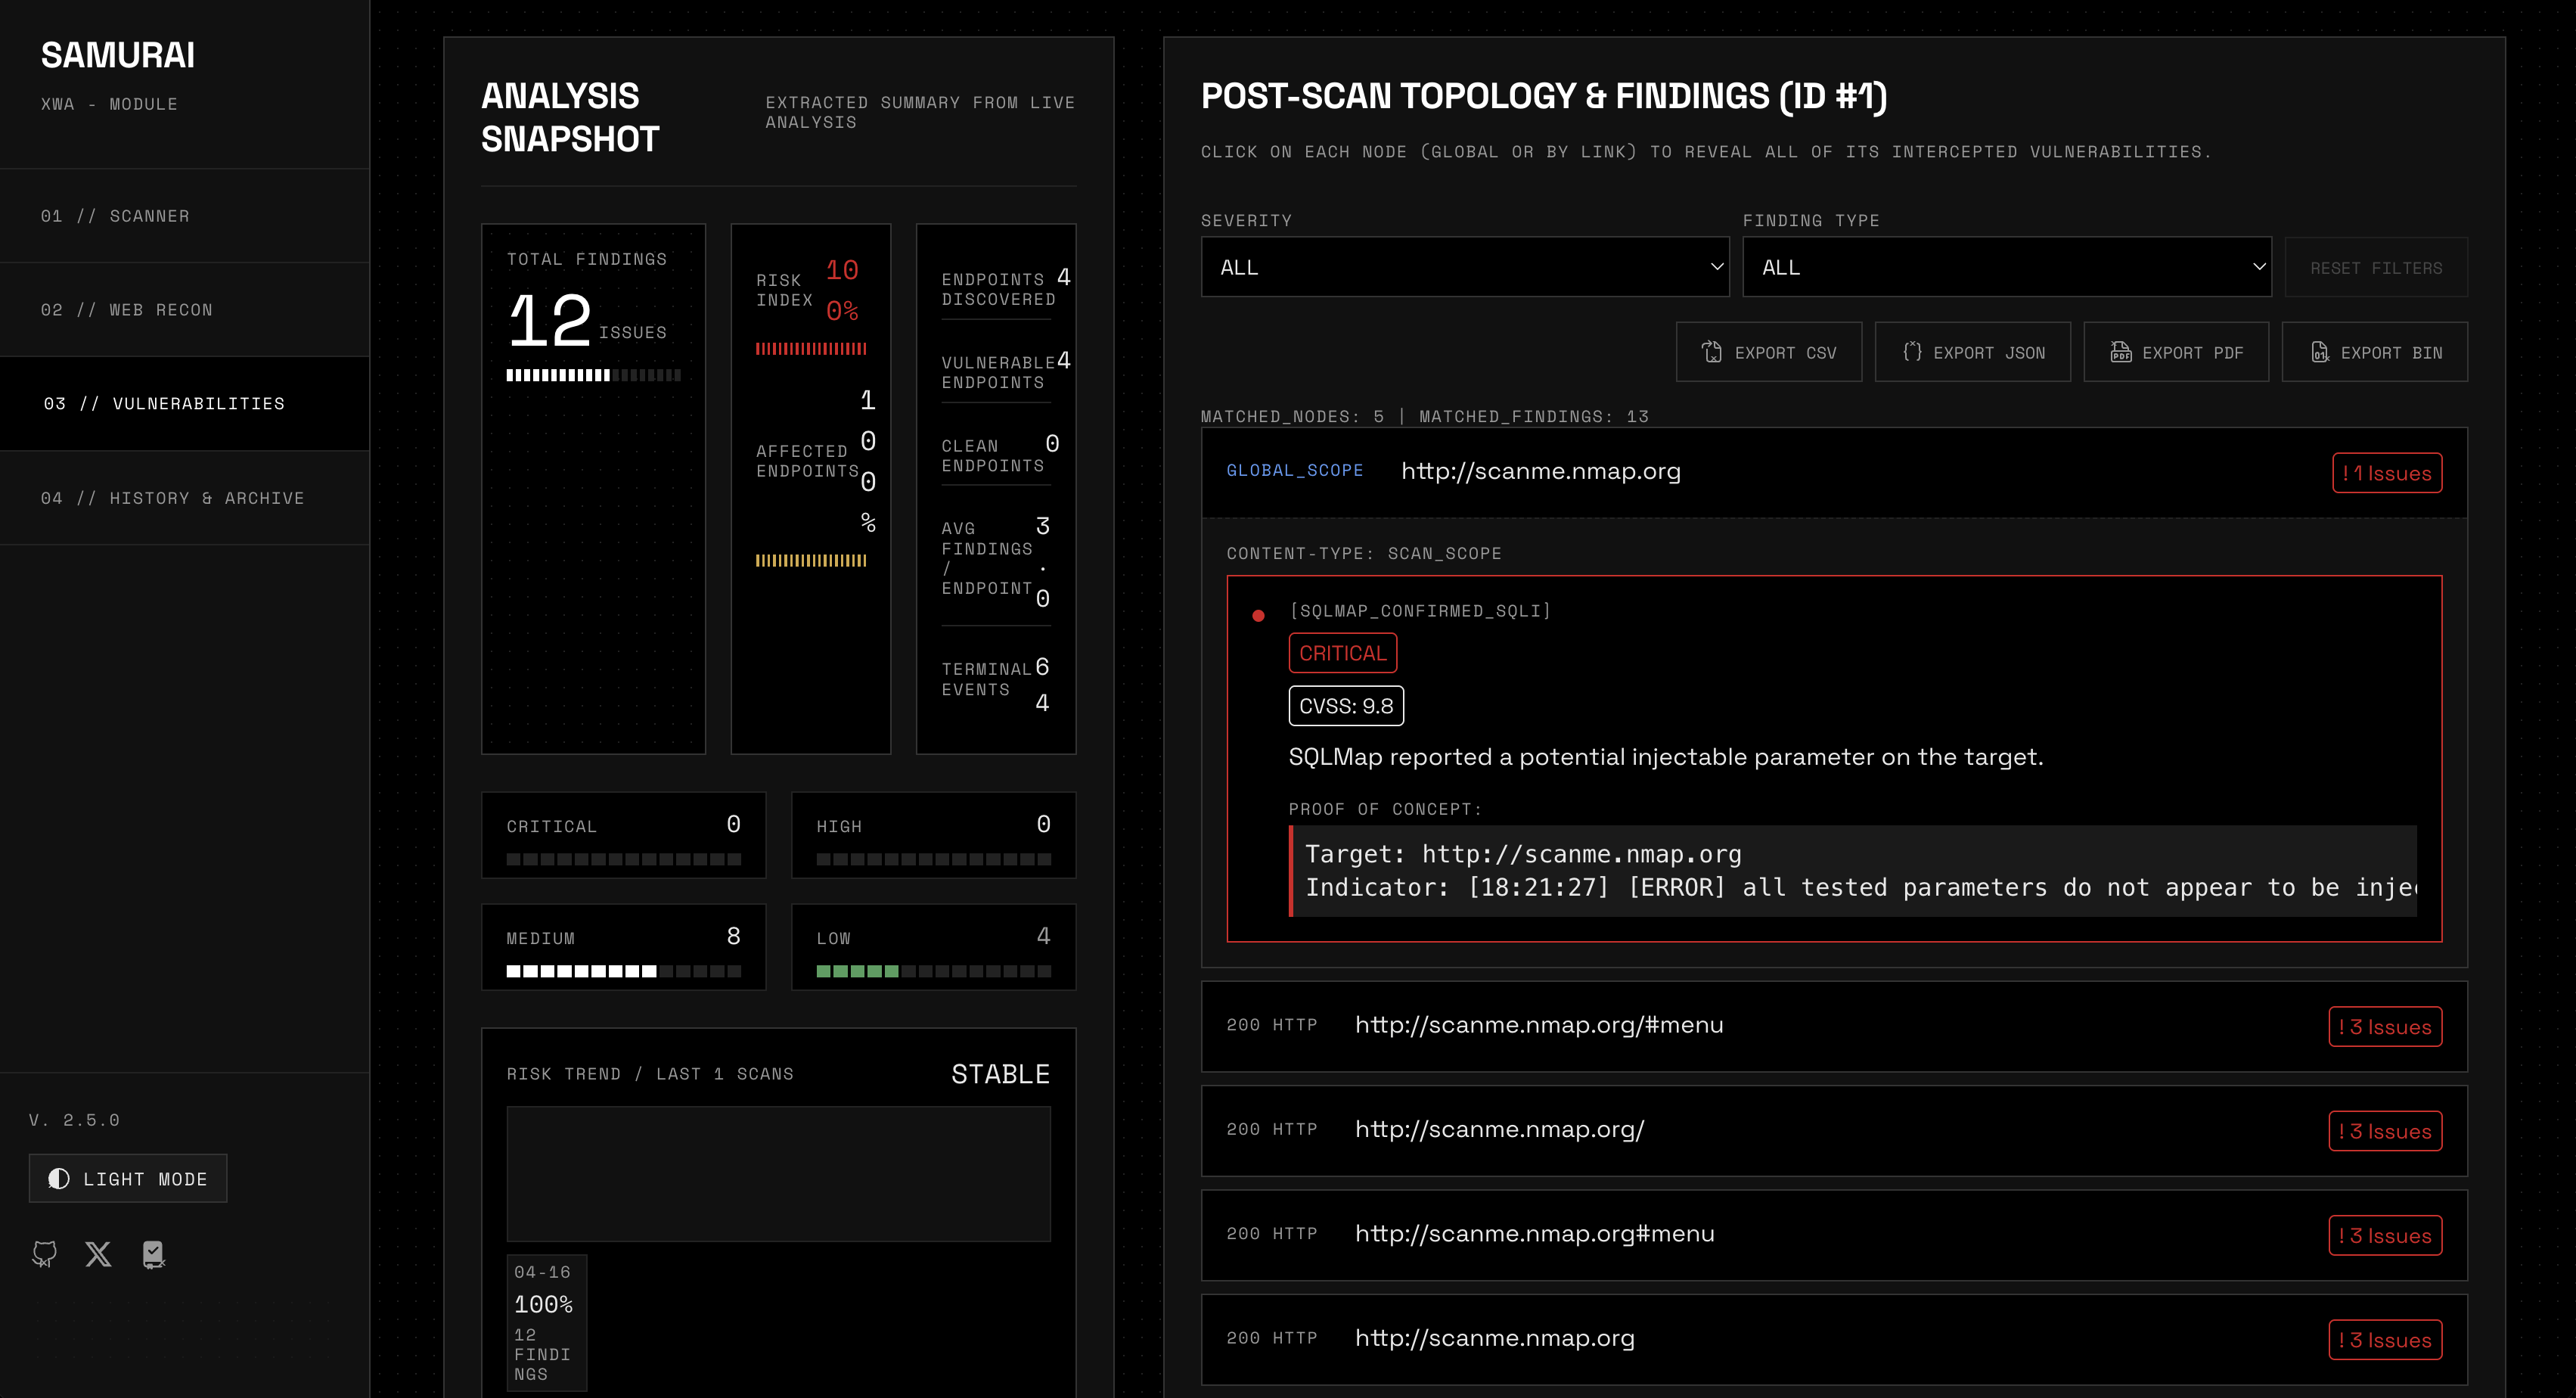Click '3 Issues' badge for scanme.nmap.org#menu
The image size is (2576, 1398).
click(2385, 1235)
